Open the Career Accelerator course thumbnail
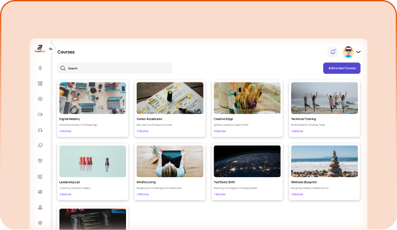Viewport: 397px width, 230px height. coord(170,98)
